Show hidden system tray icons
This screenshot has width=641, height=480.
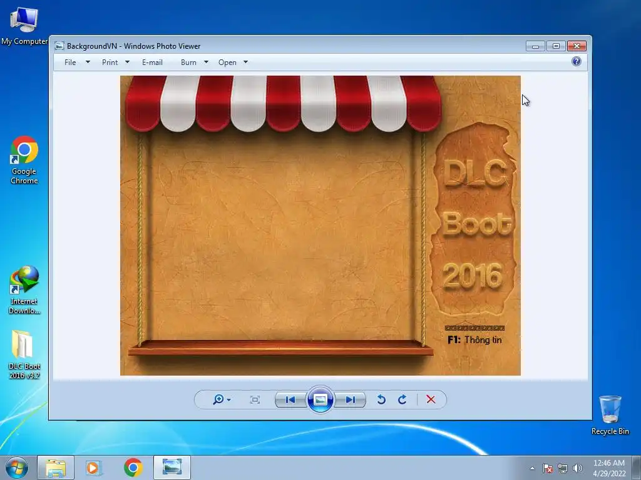coord(532,469)
